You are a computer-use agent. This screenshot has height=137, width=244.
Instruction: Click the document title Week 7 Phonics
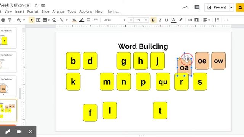[x=14, y=5]
